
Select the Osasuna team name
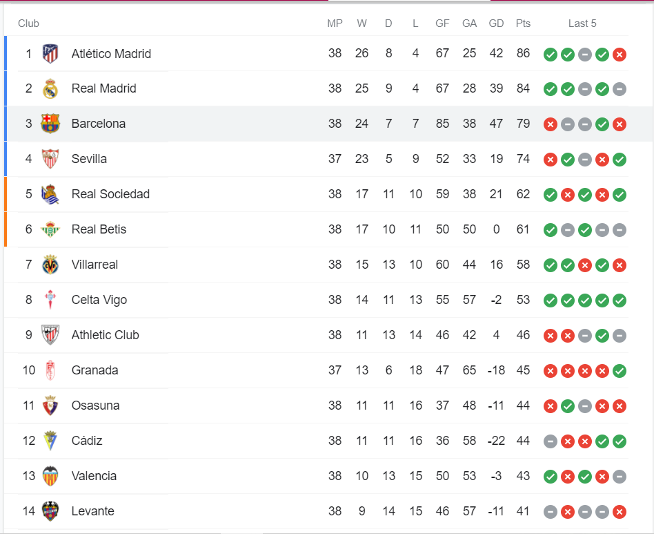click(95, 406)
